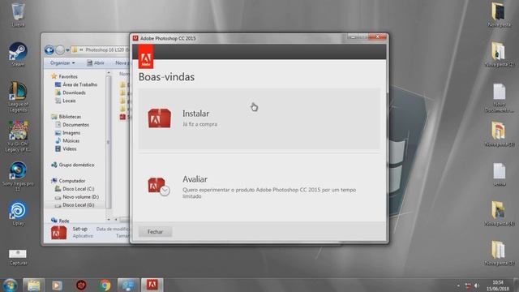The image size is (519, 292).
Task: Select Músicas library in navigation pane
Action: click(67, 140)
